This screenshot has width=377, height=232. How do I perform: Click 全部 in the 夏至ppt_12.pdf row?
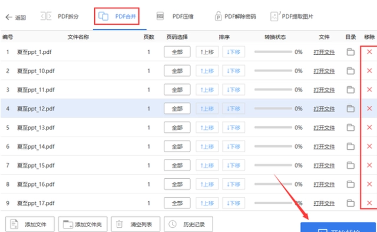pos(177,109)
